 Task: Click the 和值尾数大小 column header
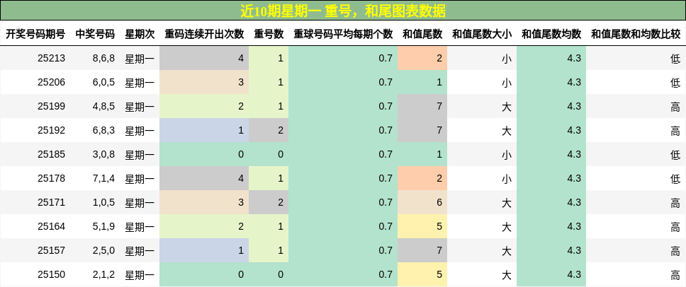click(482, 35)
